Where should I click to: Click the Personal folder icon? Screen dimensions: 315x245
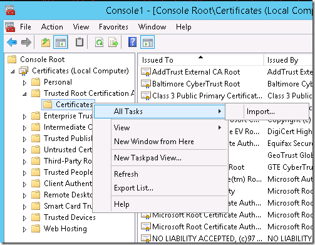point(36,82)
